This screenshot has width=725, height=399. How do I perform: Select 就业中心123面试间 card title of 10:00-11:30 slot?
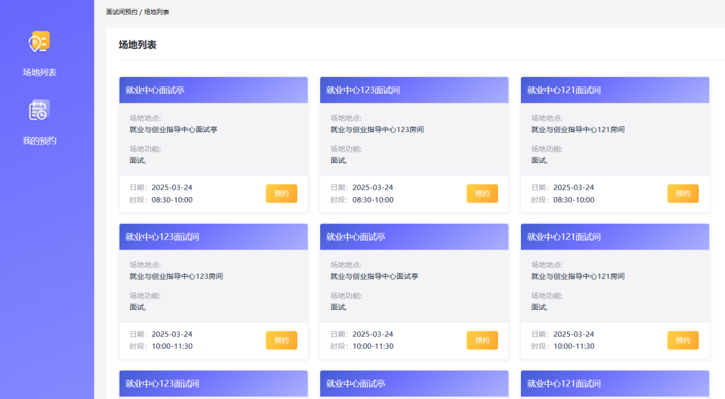point(162,237)
